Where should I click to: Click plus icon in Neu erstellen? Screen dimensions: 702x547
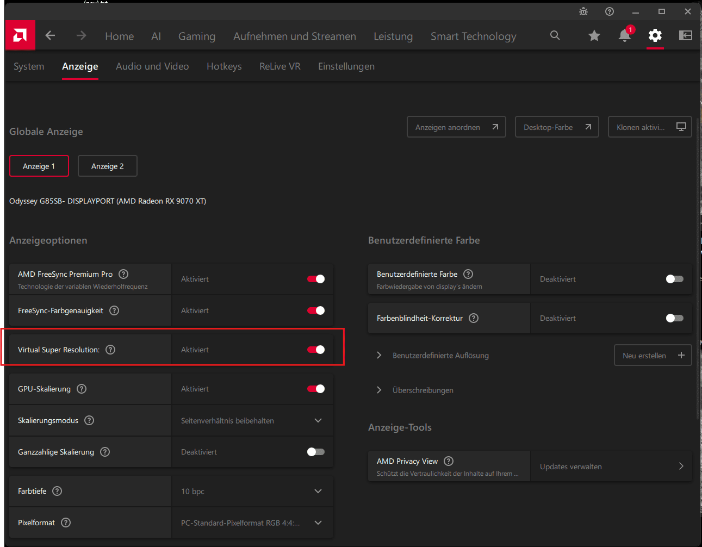681,355
